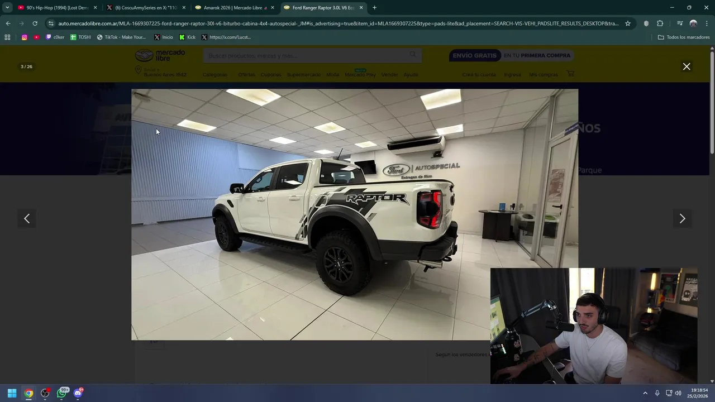Open the OBS Studio taskbar icon

[x=45, y=393]
